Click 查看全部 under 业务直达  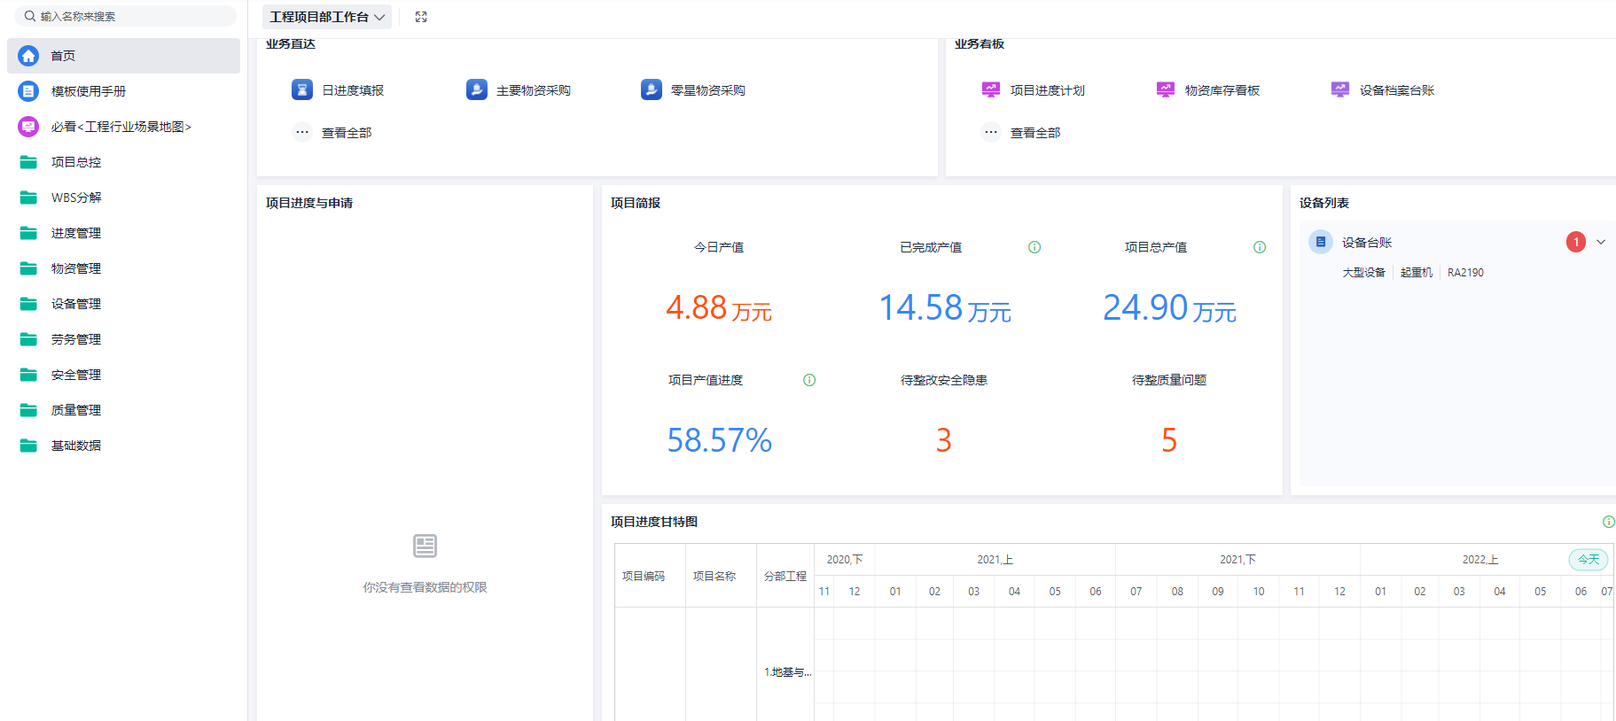[x=347, y=133]
